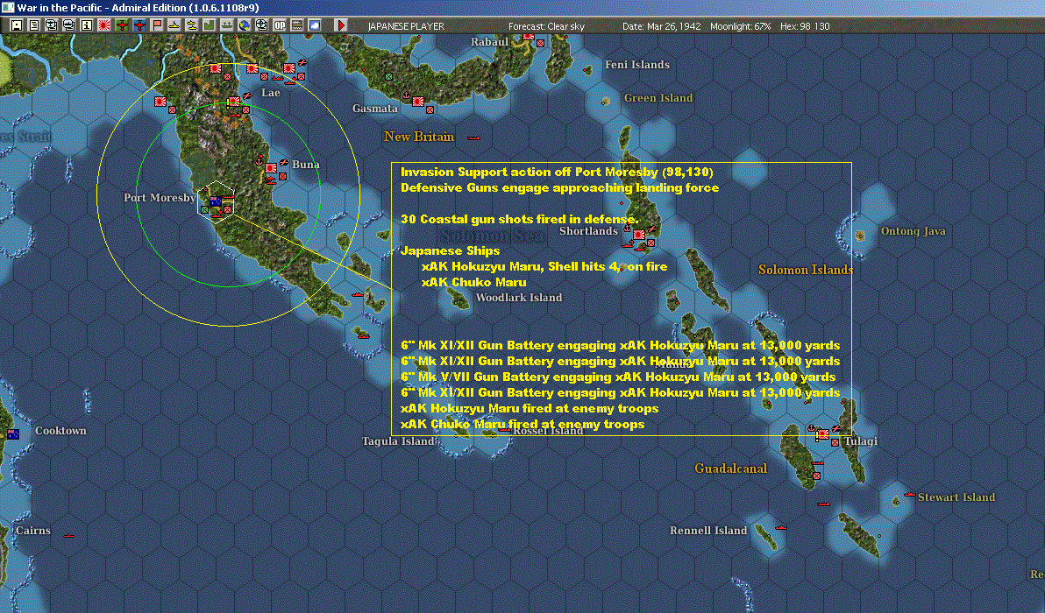Click the 'Green Island' map label
Viewport: 1045px width, 613px height.
coord(658,98)
